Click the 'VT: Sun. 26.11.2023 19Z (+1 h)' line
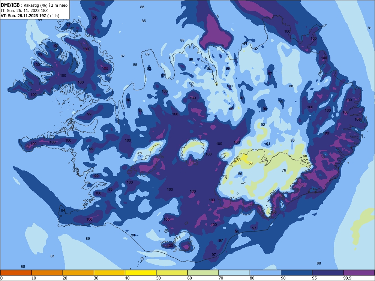The image size is (375, 281). pyautogui.click(x=30, y=16)
